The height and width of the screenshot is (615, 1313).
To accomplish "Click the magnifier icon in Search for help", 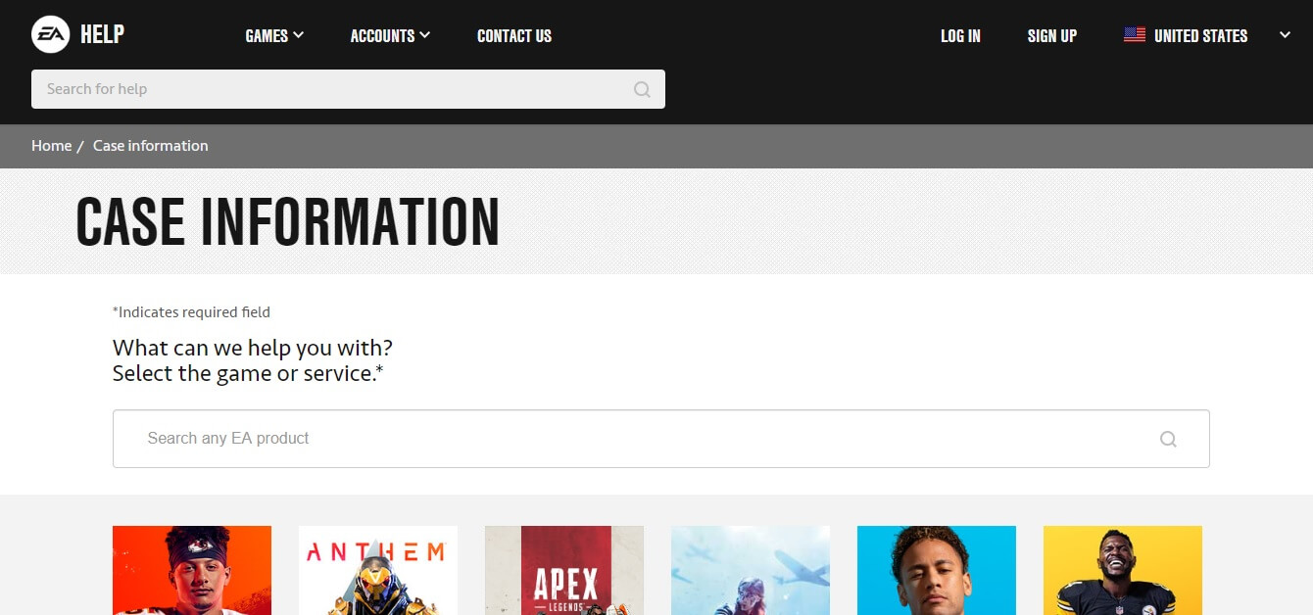I will (x=642, y=89).
